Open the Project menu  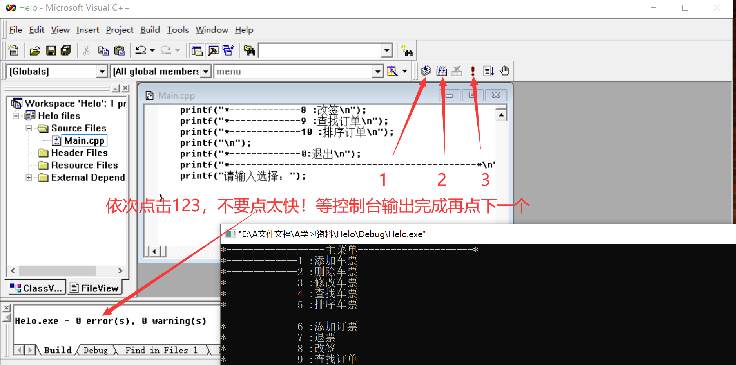tap(120, 30)
